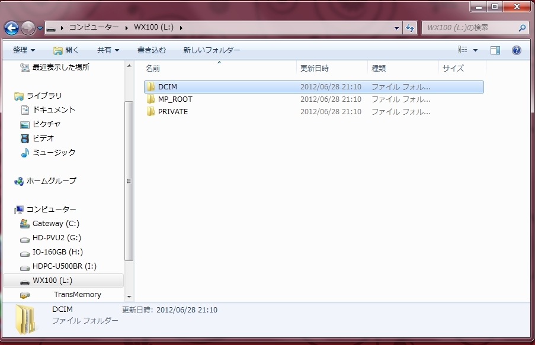Open ピクチャ library

coord(47,124)
